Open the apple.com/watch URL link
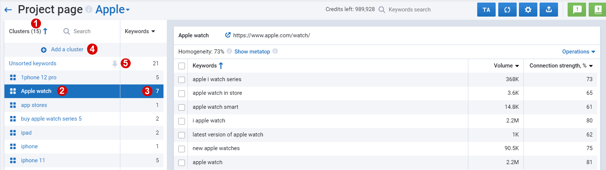The width and height of the screenshot is (606, 170). 272,35
